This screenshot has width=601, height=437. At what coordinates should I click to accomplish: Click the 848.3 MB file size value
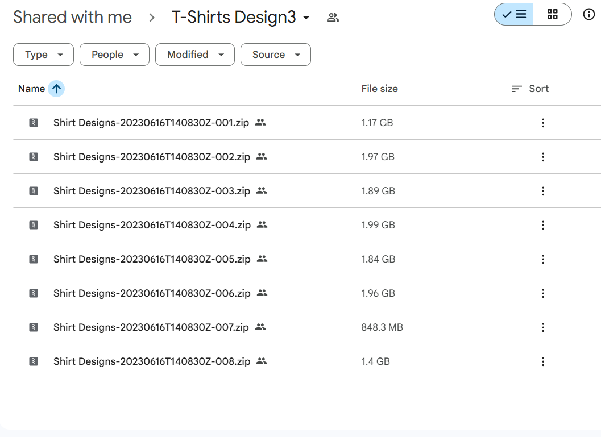pyautogui.click(x=382, y=327)
